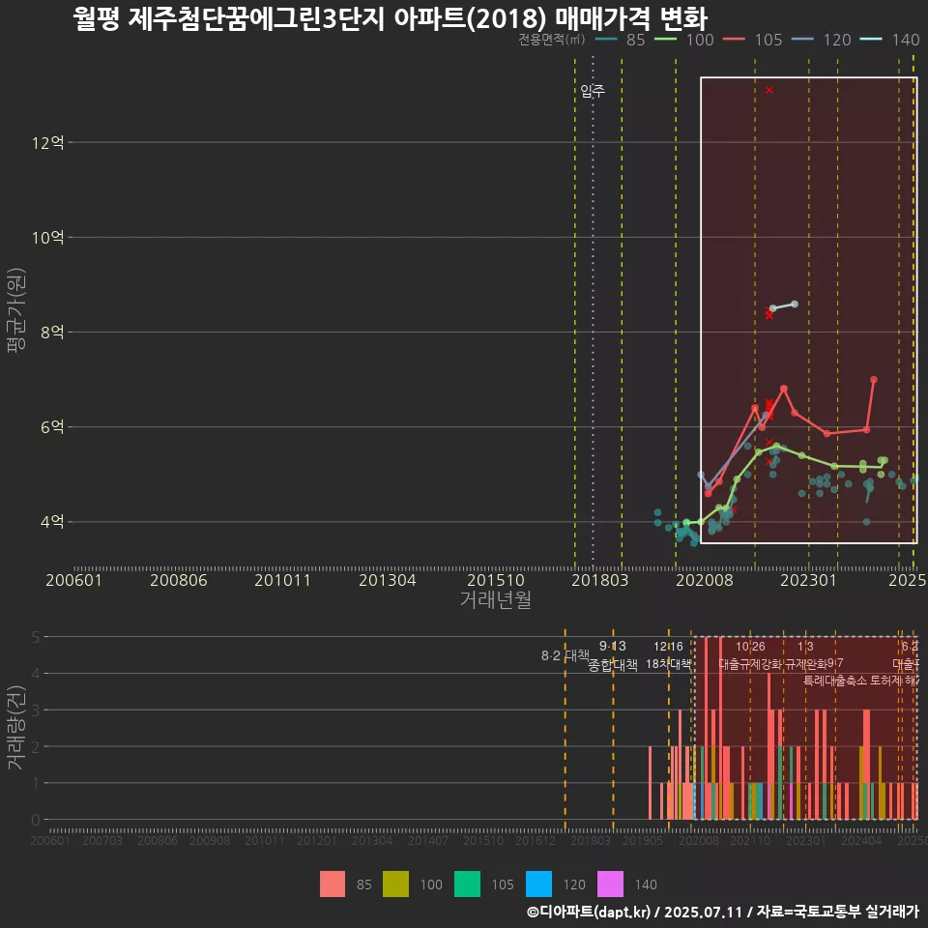Click the 거래년월 axis title
The image size is (928, 928).
pos(495,600)
